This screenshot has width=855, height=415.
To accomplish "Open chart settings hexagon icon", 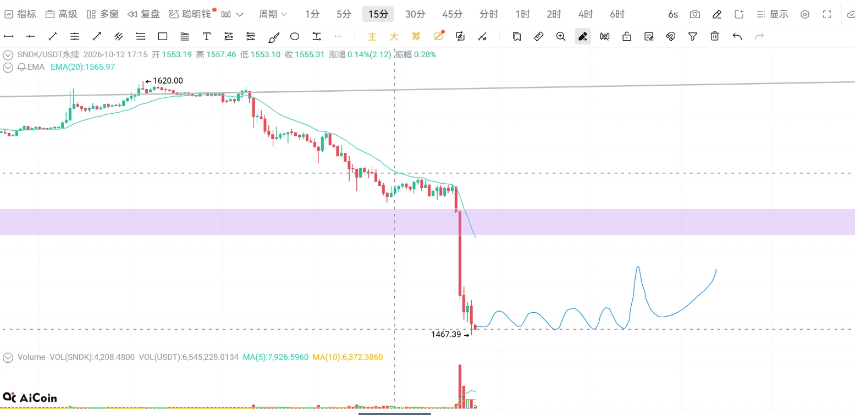I will [805, 14].
